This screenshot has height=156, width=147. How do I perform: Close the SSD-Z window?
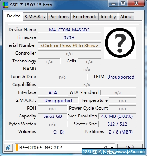[136, 4]
